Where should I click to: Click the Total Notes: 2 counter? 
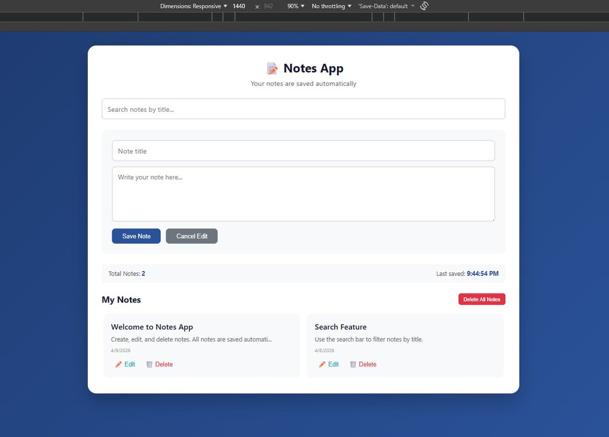(x=127, y=274)
